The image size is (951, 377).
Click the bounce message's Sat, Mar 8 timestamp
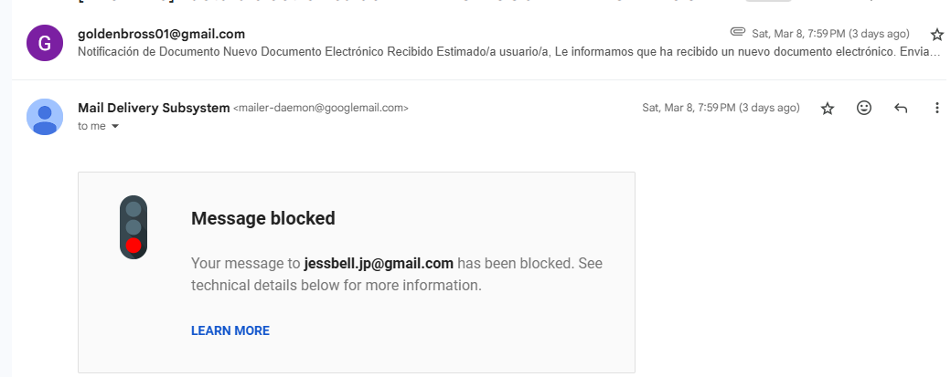pos(721,108)
